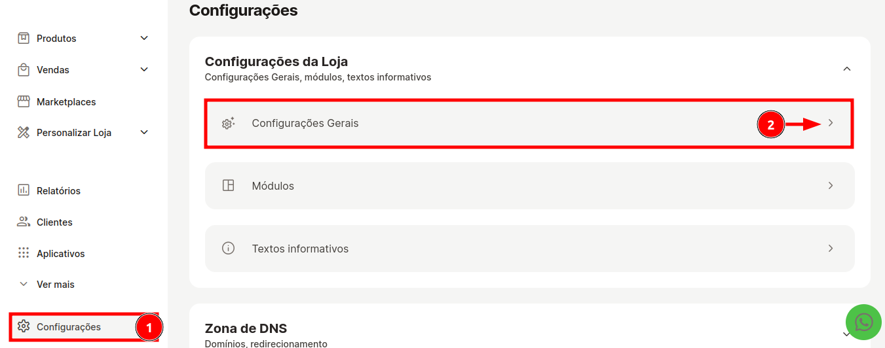
Task: Expand the Personalizar Loja chevron
Action: coord(145,133)
